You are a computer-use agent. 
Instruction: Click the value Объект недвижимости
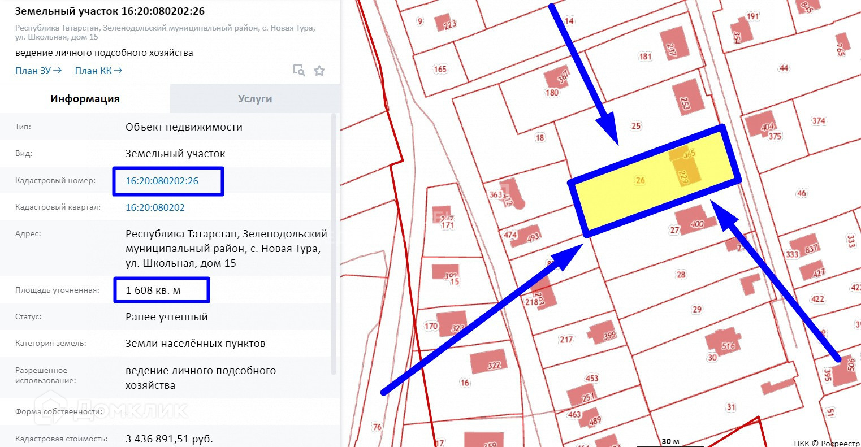click(184, 127)
